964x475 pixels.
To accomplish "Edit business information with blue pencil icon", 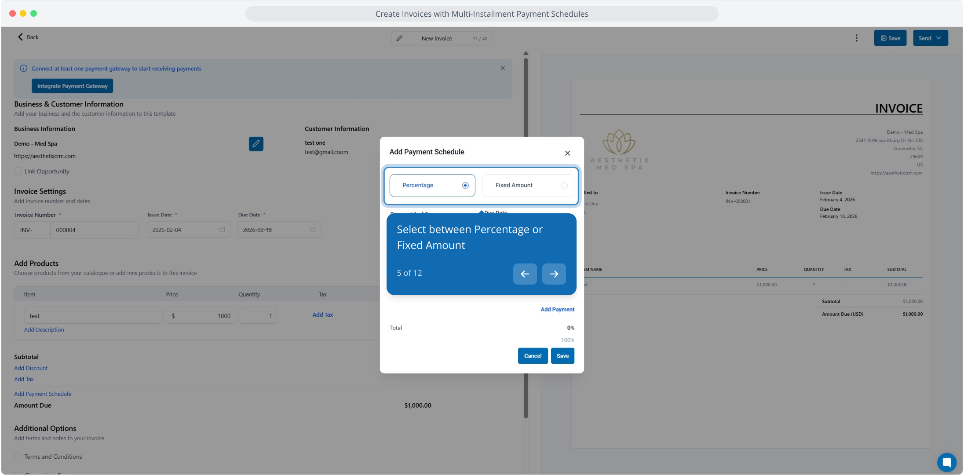I will coord(256,144).
